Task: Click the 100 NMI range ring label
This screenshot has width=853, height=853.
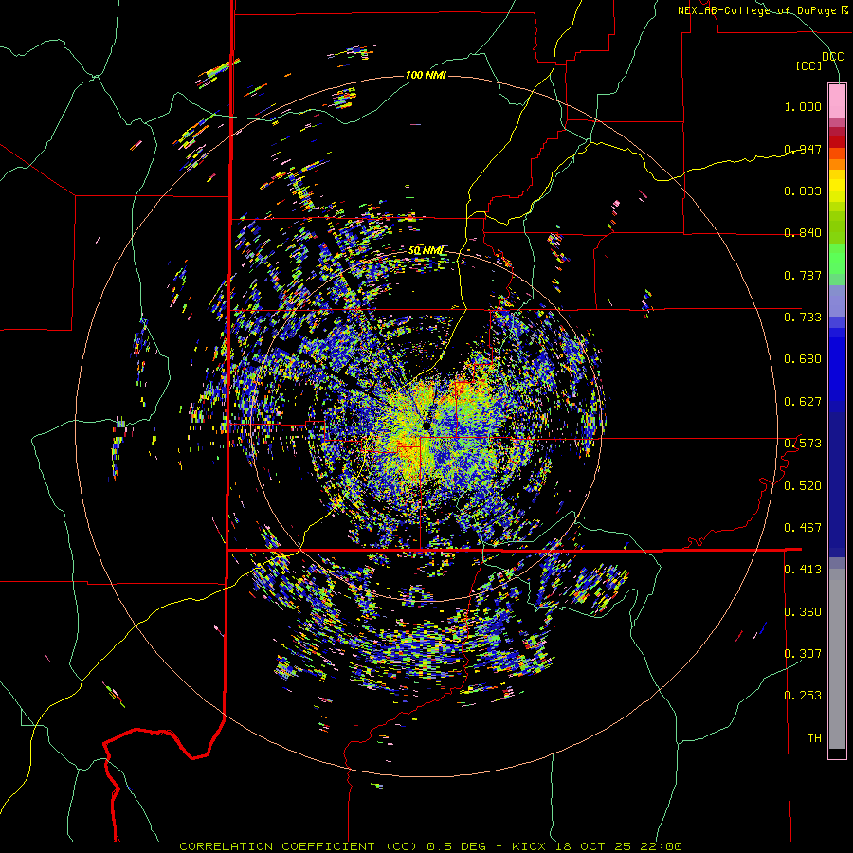Action: click(426, 75)
